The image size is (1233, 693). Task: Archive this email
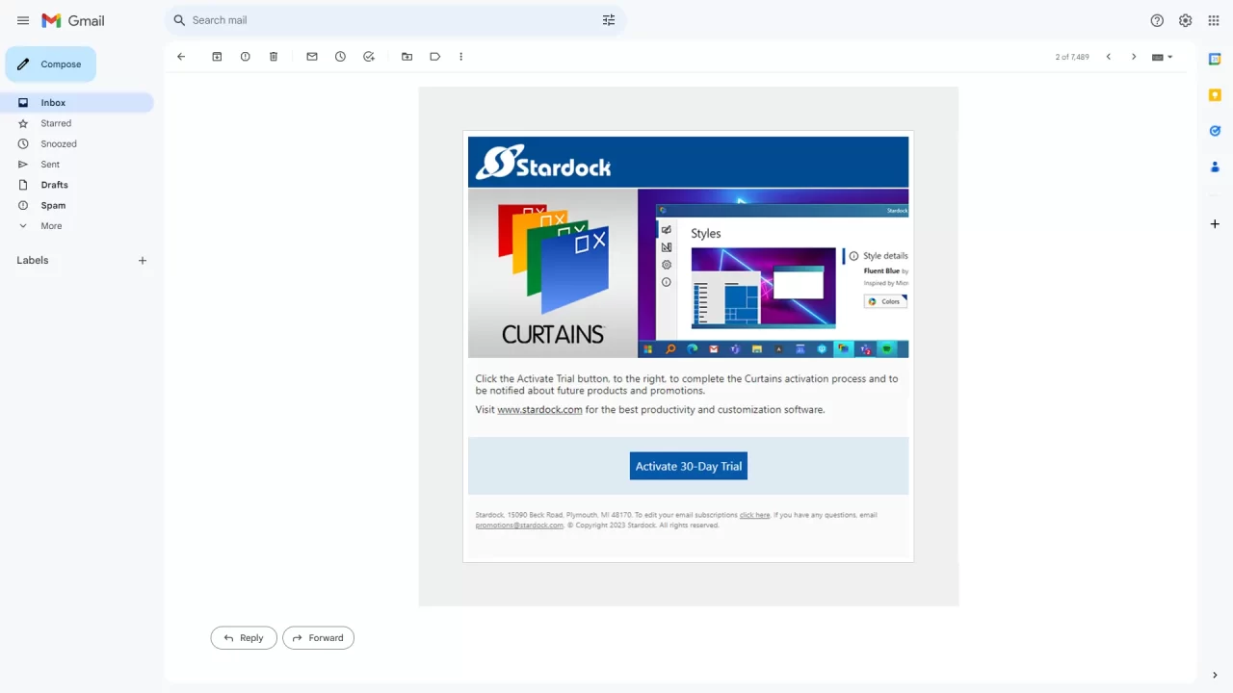(x=217, y=57)
